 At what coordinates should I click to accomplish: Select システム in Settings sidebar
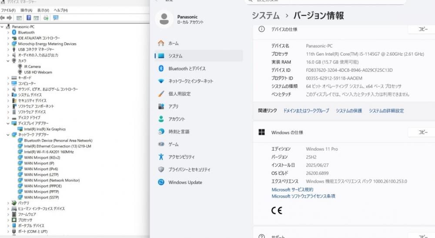[199, 56]
